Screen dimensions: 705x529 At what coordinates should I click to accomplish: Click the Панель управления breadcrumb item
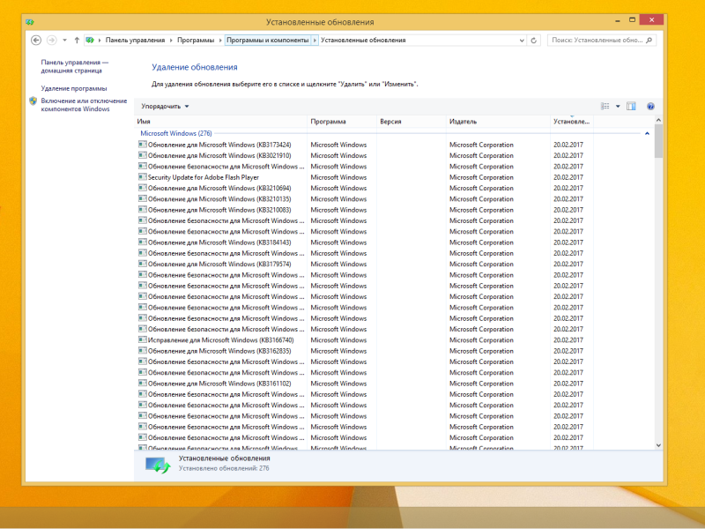tap(135, 40)
